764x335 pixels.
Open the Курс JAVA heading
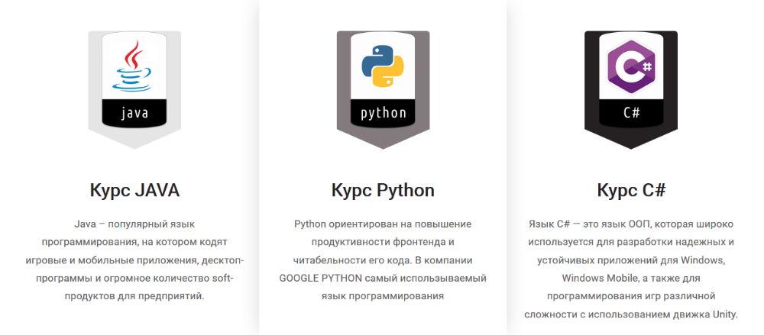(x=135, y=190)
